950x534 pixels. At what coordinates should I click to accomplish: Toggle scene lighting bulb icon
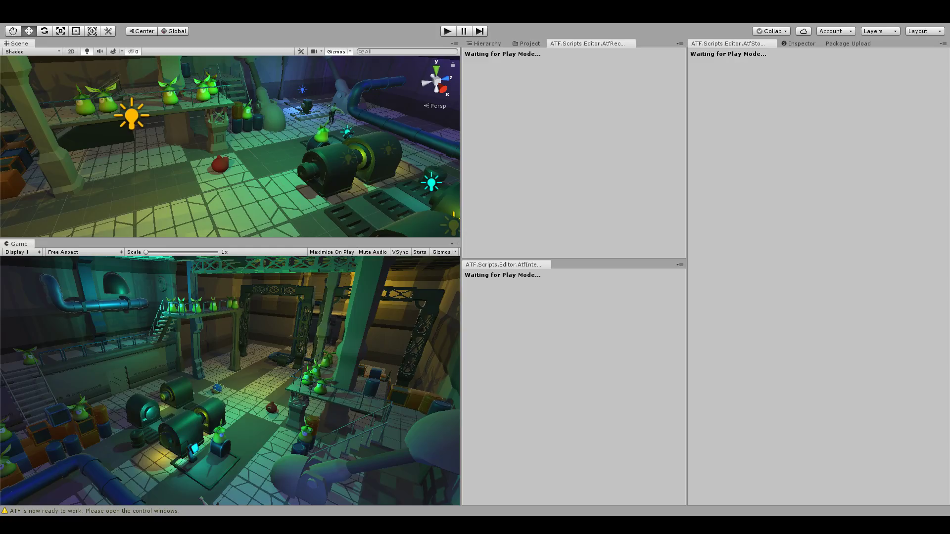tap(87, 51)
